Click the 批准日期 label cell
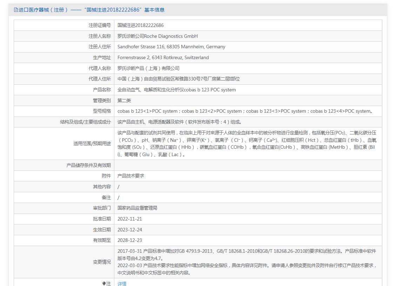 (x=64, y=219)
